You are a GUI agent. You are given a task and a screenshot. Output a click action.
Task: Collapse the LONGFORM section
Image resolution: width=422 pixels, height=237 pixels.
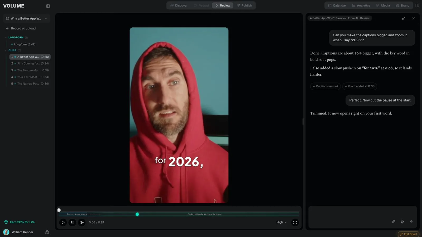(x=6, y=37)
